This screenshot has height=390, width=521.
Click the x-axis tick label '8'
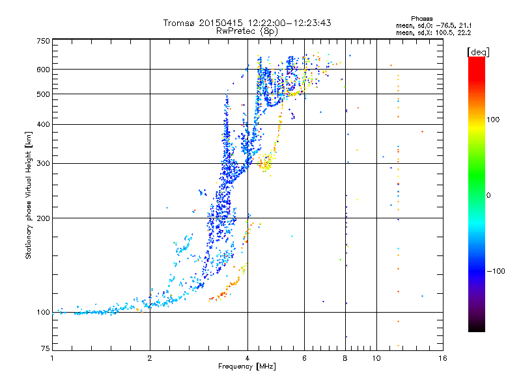345,358
